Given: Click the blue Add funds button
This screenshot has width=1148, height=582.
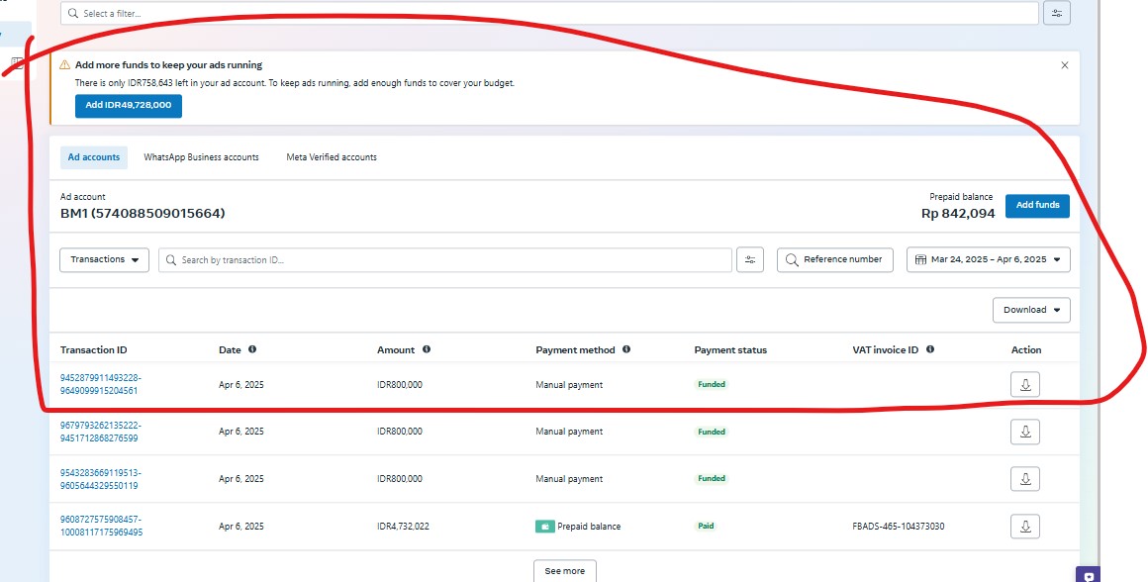Looking at the screenshot, I should point(1037,205).
